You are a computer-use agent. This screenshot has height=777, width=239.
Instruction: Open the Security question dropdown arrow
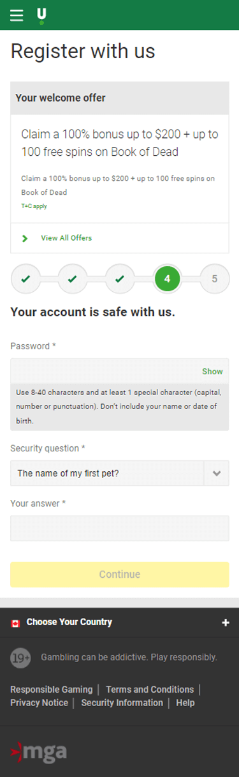(217, 474)
